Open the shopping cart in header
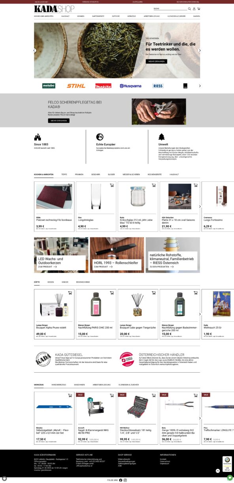Viewport: 234px width, 483px height. tap(198, 9)
